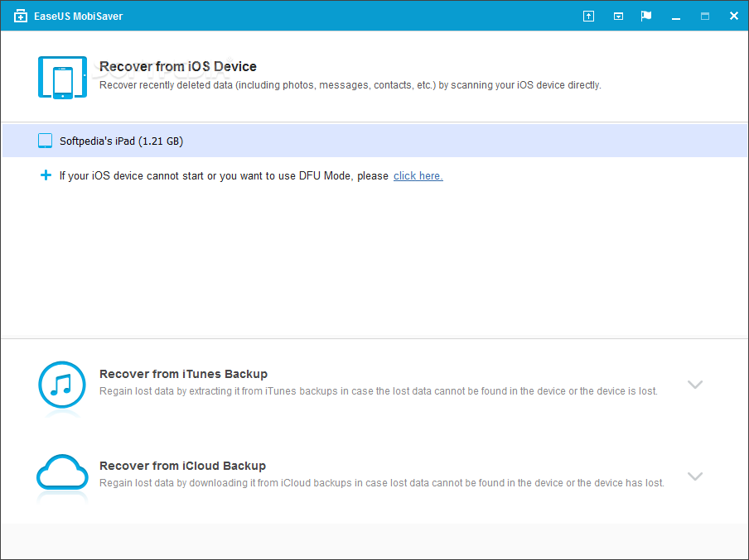Screen dimensions: 749x560
Task: Click the 'Regain lost data by downloading it from iCloud' description
Action: tap(382, 483)
